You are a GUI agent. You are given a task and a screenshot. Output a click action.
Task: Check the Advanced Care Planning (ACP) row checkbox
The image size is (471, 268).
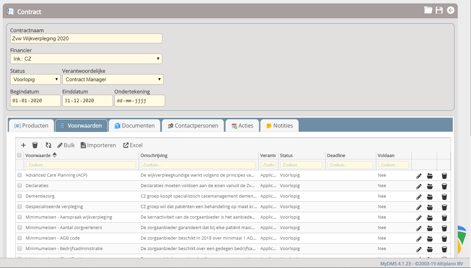20,175
